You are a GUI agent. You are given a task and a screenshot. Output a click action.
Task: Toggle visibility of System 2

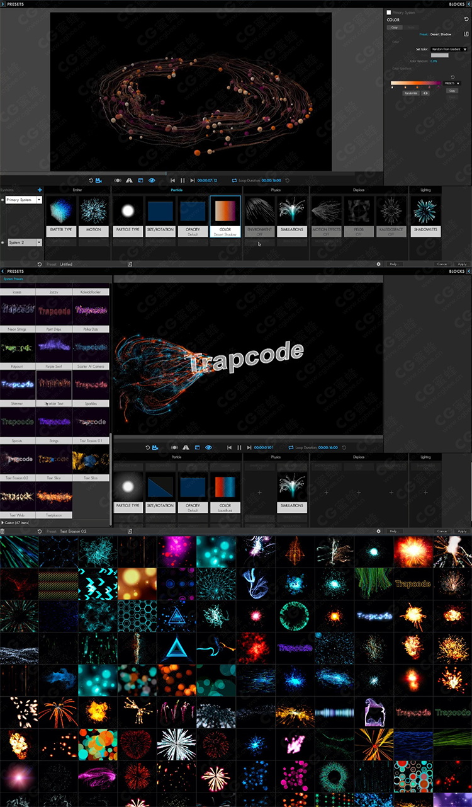(x=3, y=242)
